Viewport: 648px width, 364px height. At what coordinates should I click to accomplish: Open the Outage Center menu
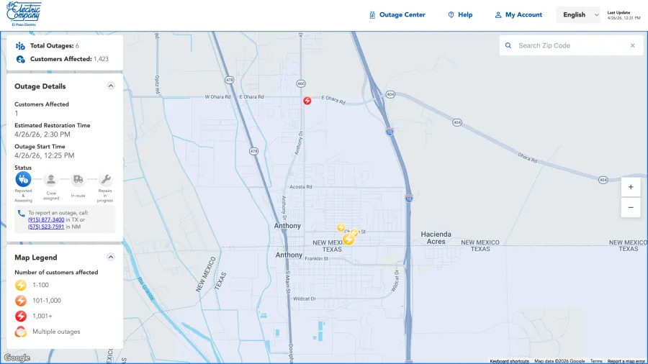coord(397,15)
